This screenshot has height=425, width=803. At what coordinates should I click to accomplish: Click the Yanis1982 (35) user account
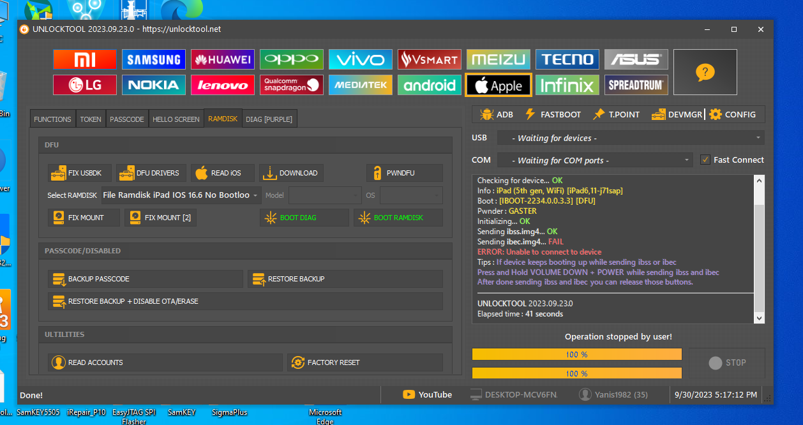[613, 395]
